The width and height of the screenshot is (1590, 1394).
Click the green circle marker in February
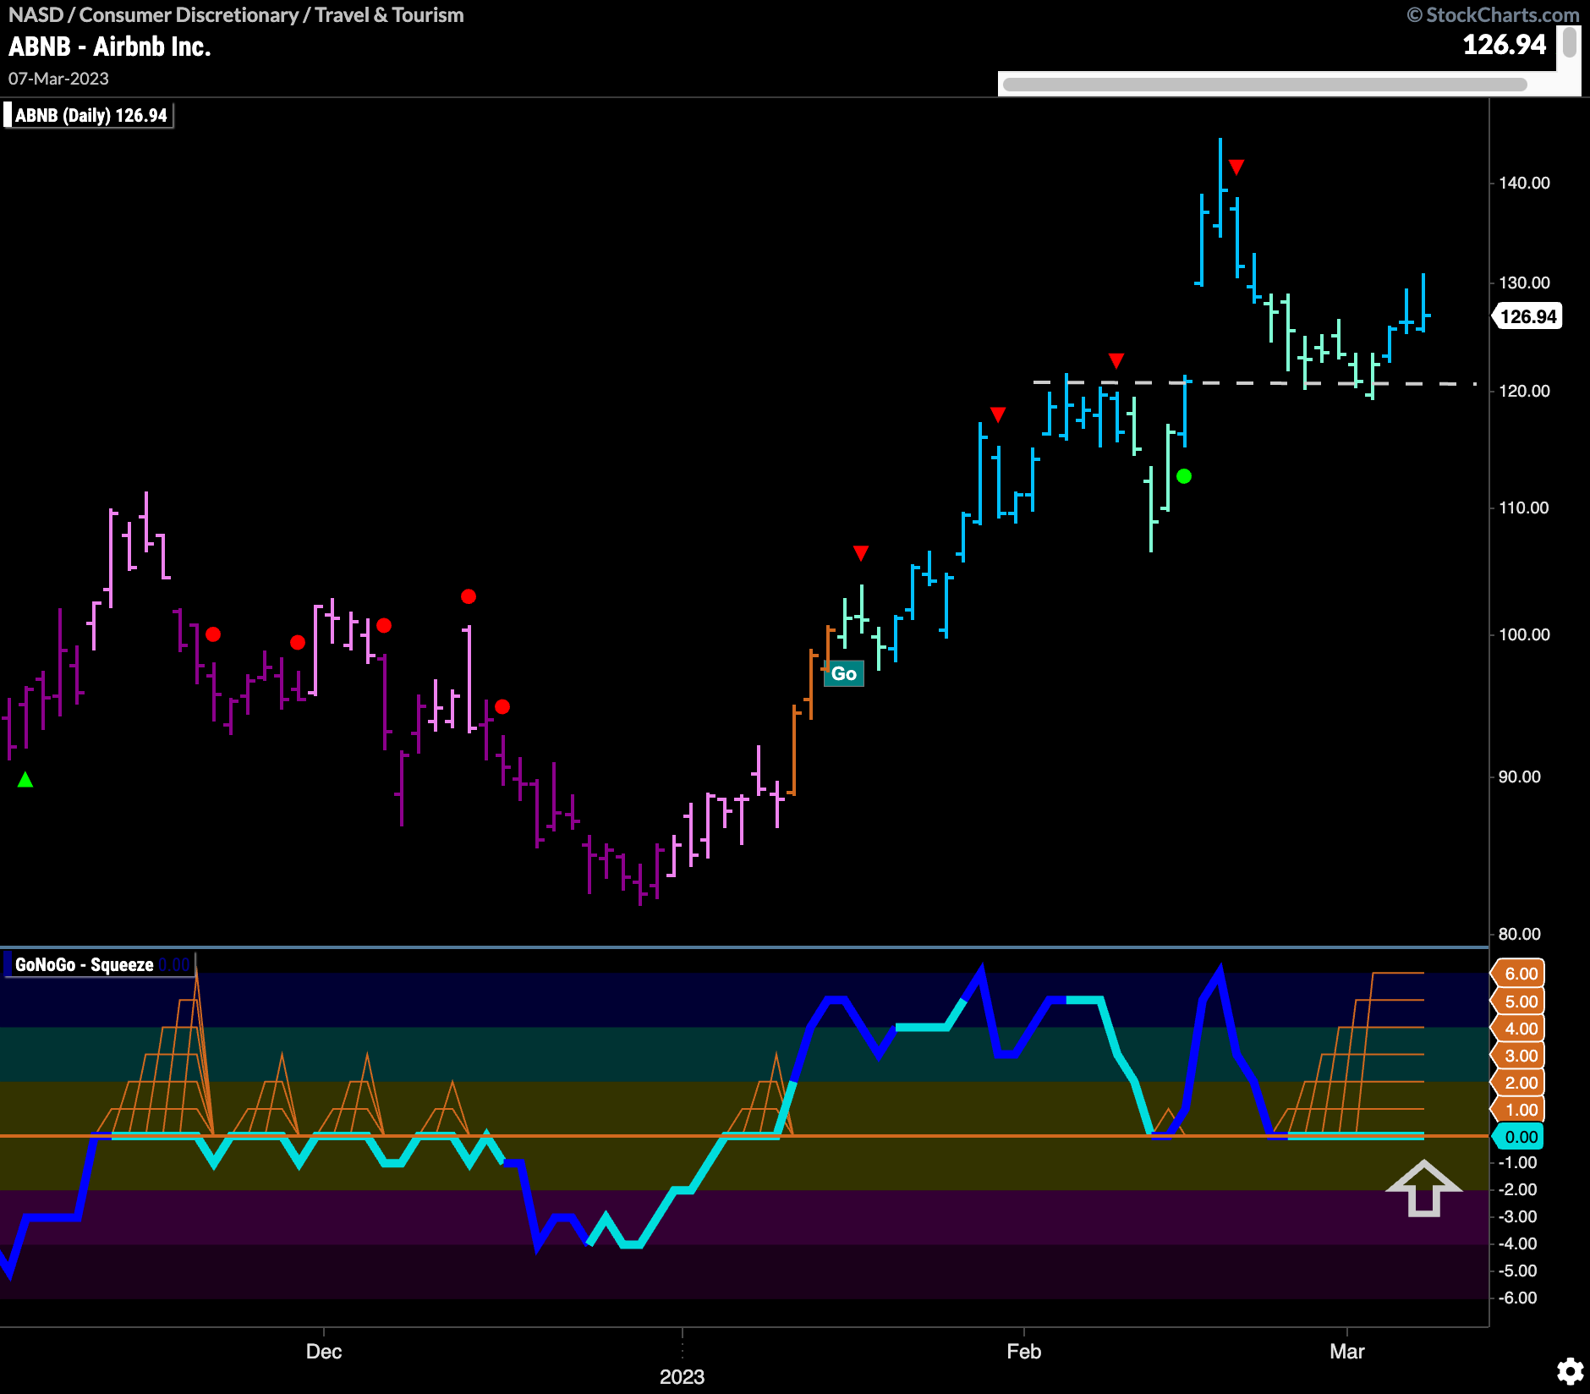(1184, 476)
